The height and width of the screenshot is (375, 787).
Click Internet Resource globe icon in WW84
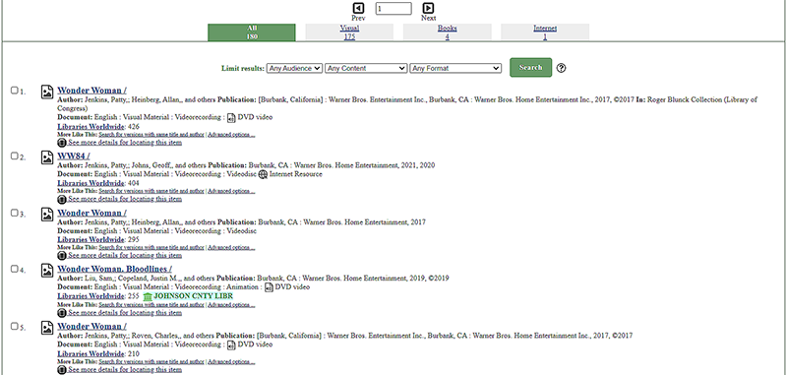263,174
